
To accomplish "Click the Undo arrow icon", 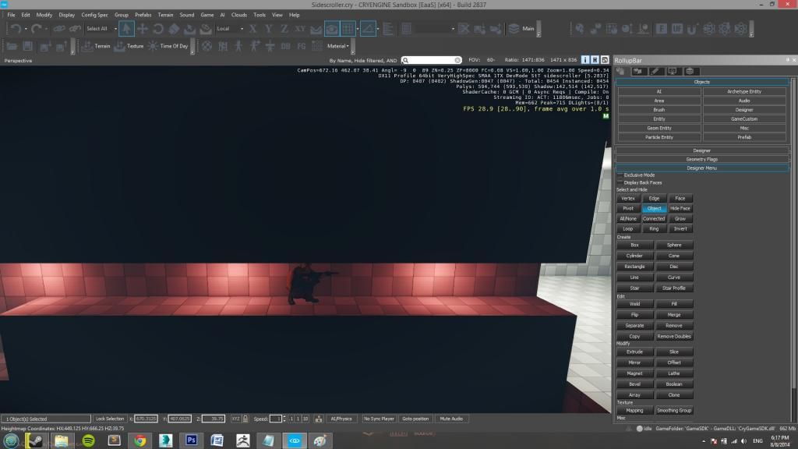I will [x=16, y=29].
